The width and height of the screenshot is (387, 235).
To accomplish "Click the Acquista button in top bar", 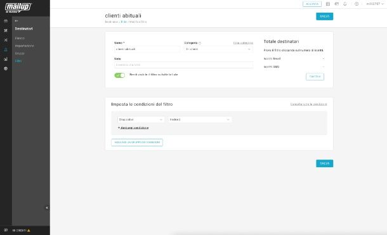I will [x=312, y=4].
